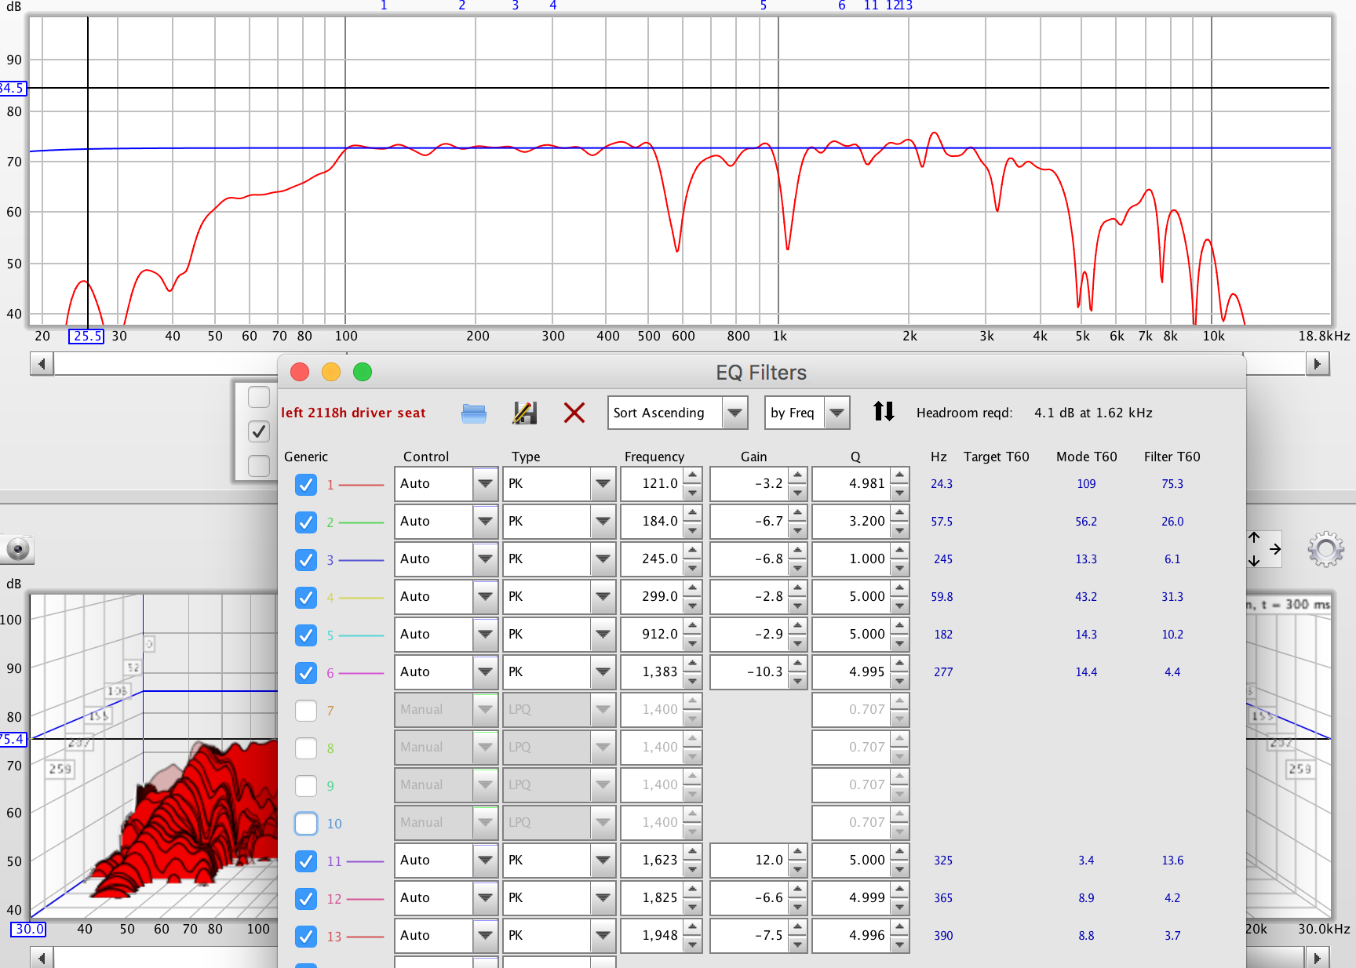Click the yellow minimize button of EQ Filters
The image size is (1356, 968).
(x=331, y=372)
